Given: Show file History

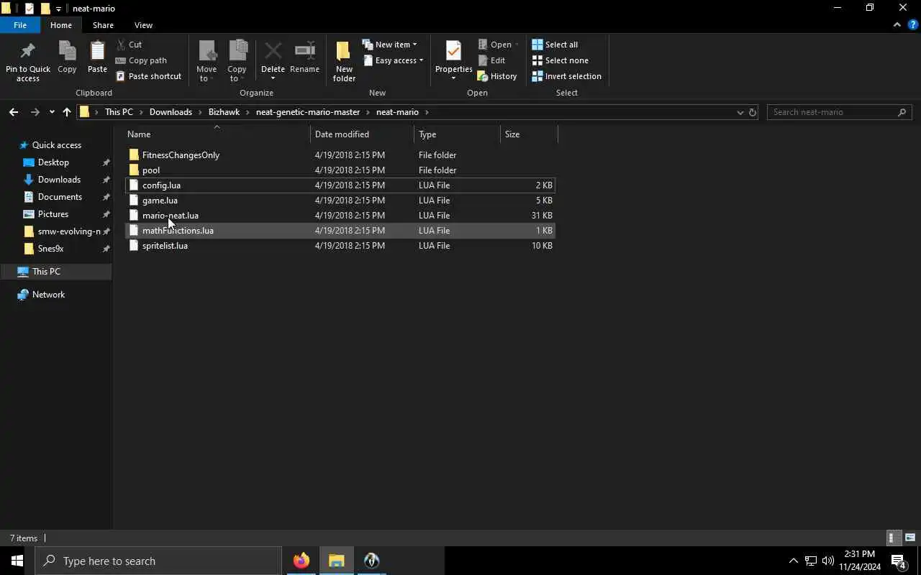Looking at the screenshot, I should 497,76.
